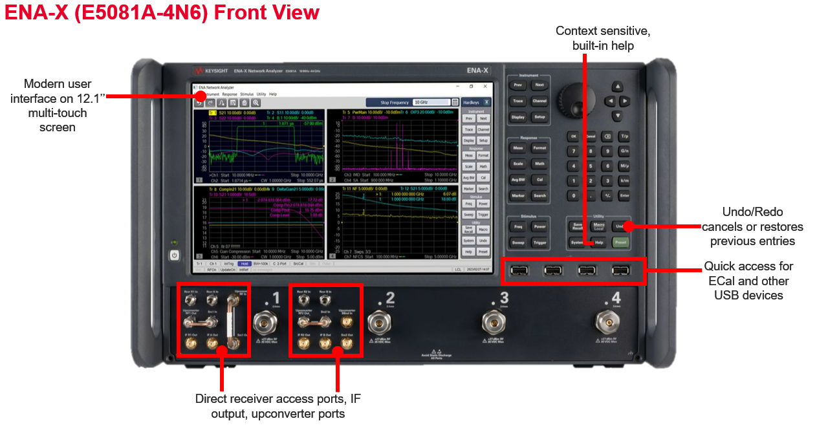Click the Stop Frequency input field
Viewport: 817px width, 432px height.
click(x=431, y=102)
